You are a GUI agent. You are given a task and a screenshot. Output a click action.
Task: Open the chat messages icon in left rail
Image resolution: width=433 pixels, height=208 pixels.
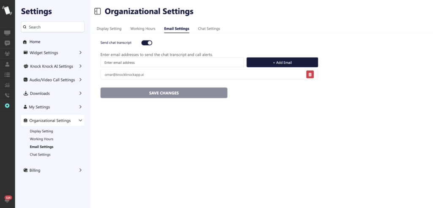[x=7, y=43]
